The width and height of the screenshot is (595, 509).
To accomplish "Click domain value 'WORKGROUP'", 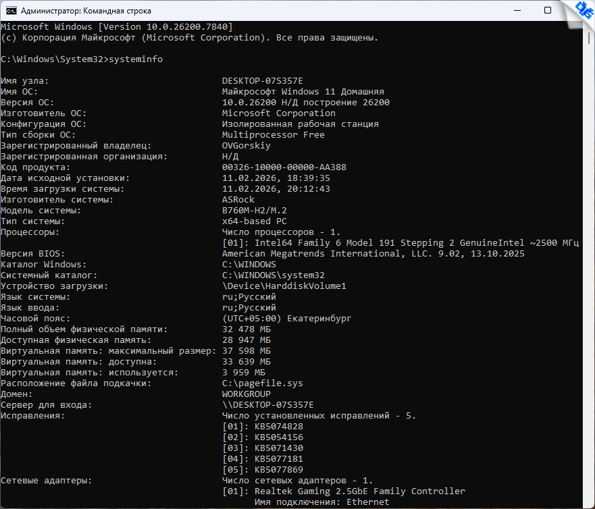I will click(247, 394).
